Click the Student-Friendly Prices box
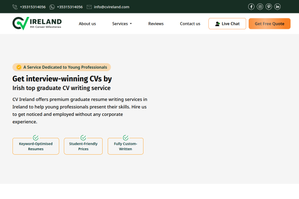This screenshot has height=199, width=299. [x=83, y=146]
